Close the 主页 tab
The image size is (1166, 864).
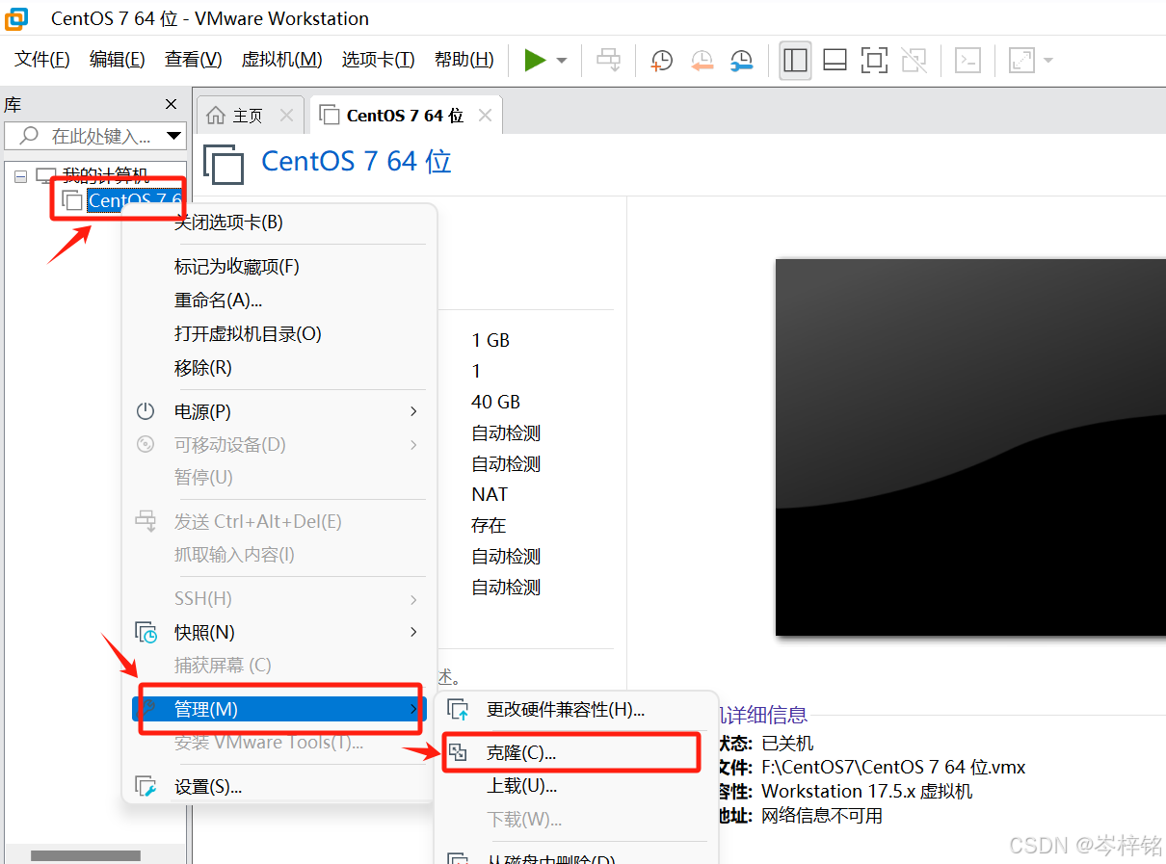click(286, 116)
